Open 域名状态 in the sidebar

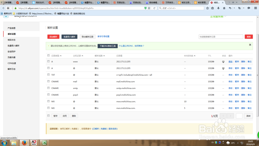(12, 40)
